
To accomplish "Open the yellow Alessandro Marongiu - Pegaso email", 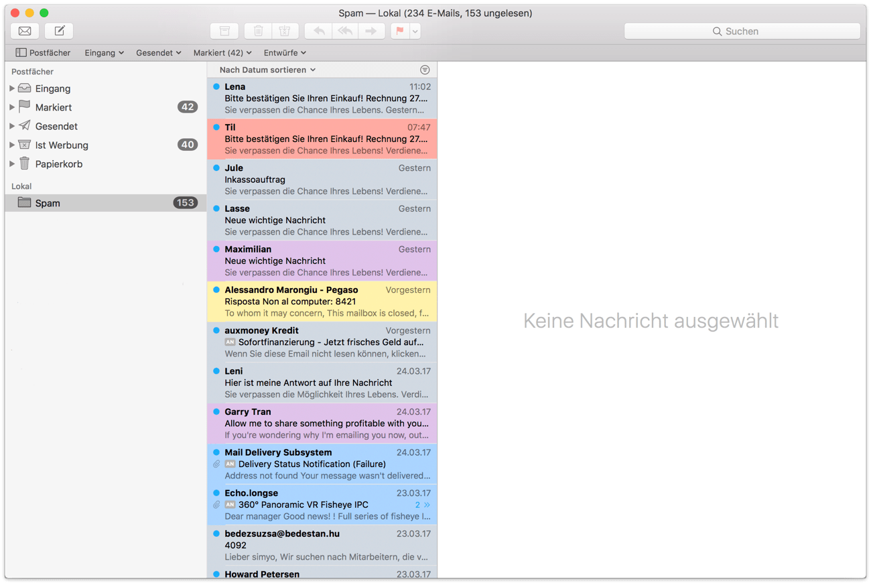I will [x=322, y=302].
